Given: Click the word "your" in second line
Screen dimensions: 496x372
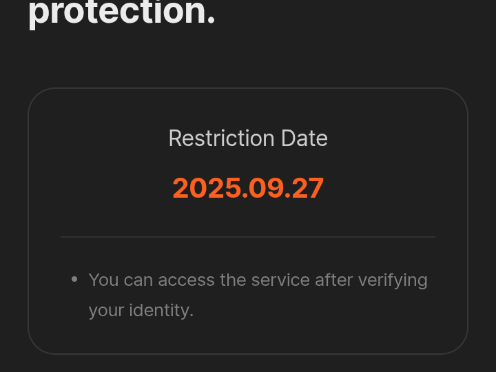Looking at the screenshot, I should pyautogui.click(x=106, y=311).
